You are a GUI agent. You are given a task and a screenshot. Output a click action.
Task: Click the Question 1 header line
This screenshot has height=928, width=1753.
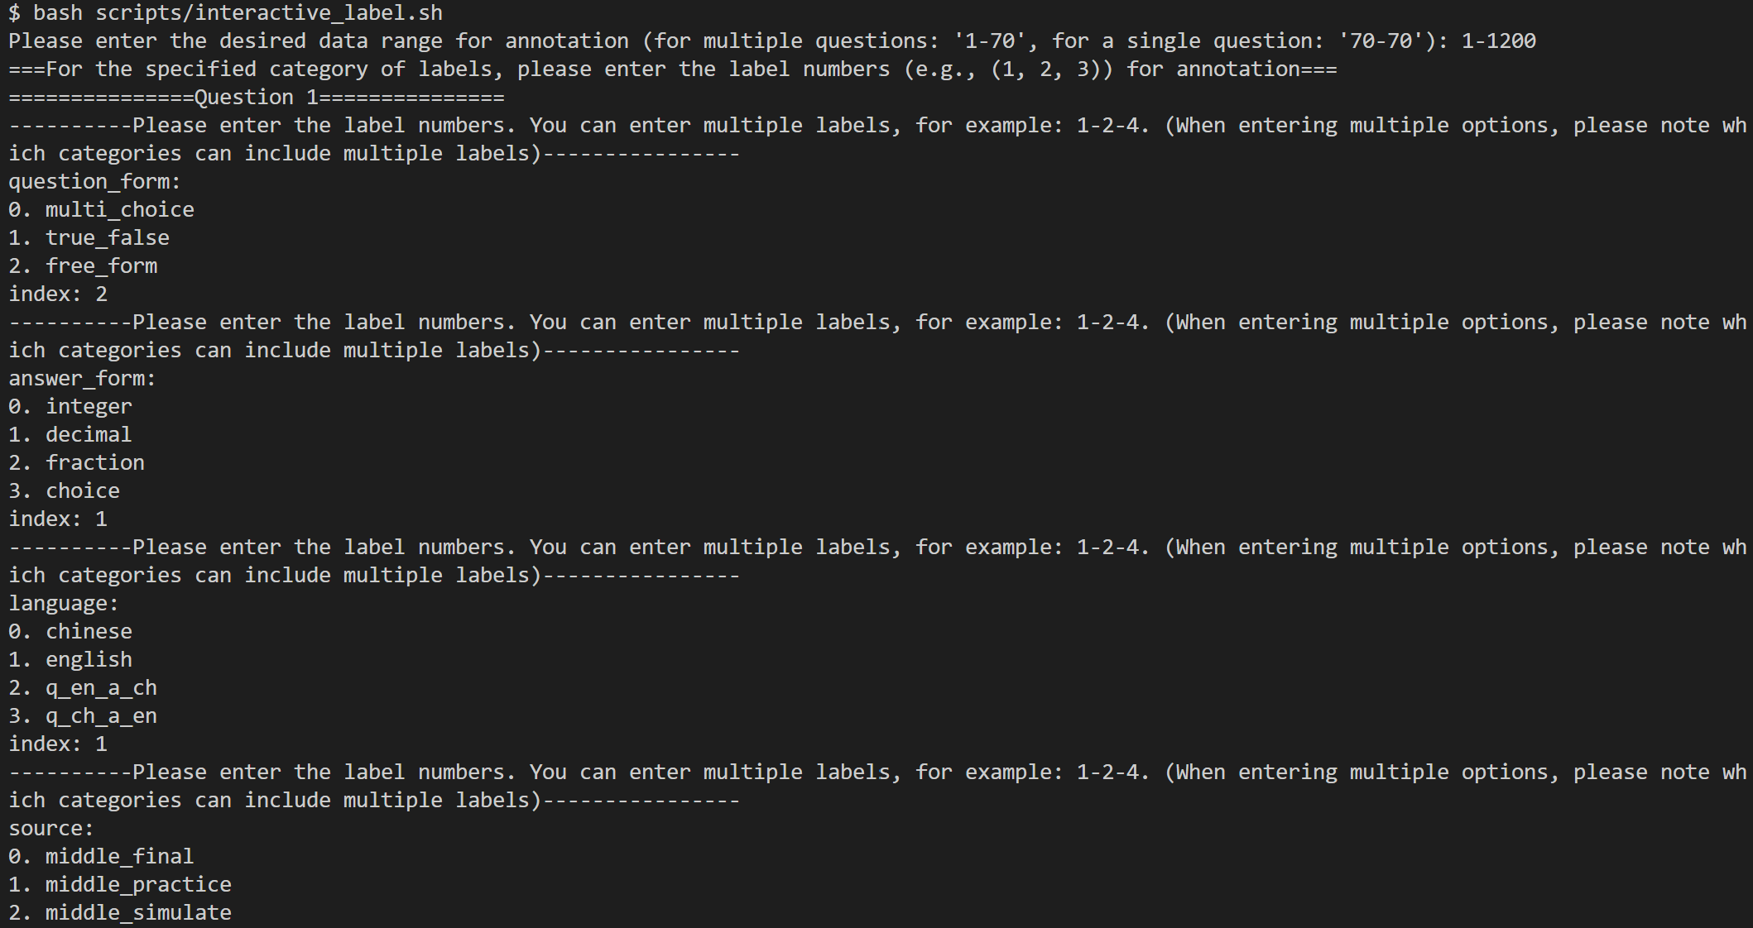[x=256, y=98]
